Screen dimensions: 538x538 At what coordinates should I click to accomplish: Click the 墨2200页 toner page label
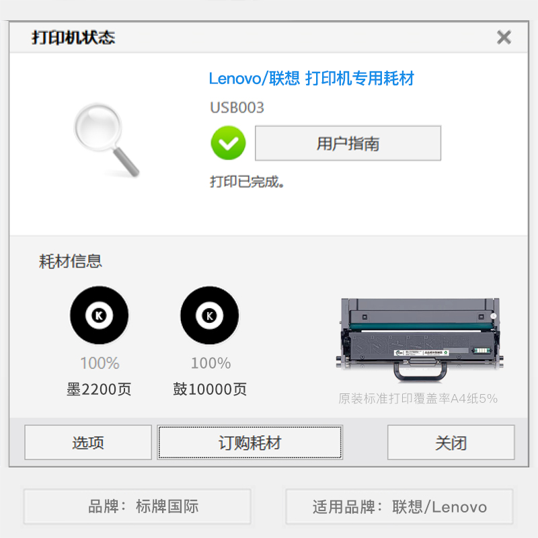99,389
